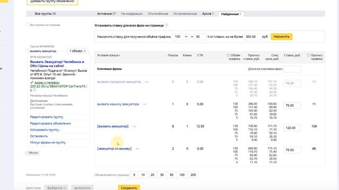339x190 pixels.
Task: Click info icon after the ad's display URL
Action: point(34,90)
